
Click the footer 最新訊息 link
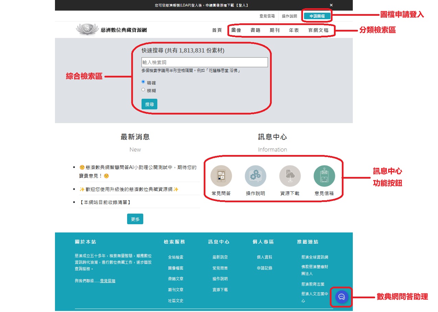point(220,257)
